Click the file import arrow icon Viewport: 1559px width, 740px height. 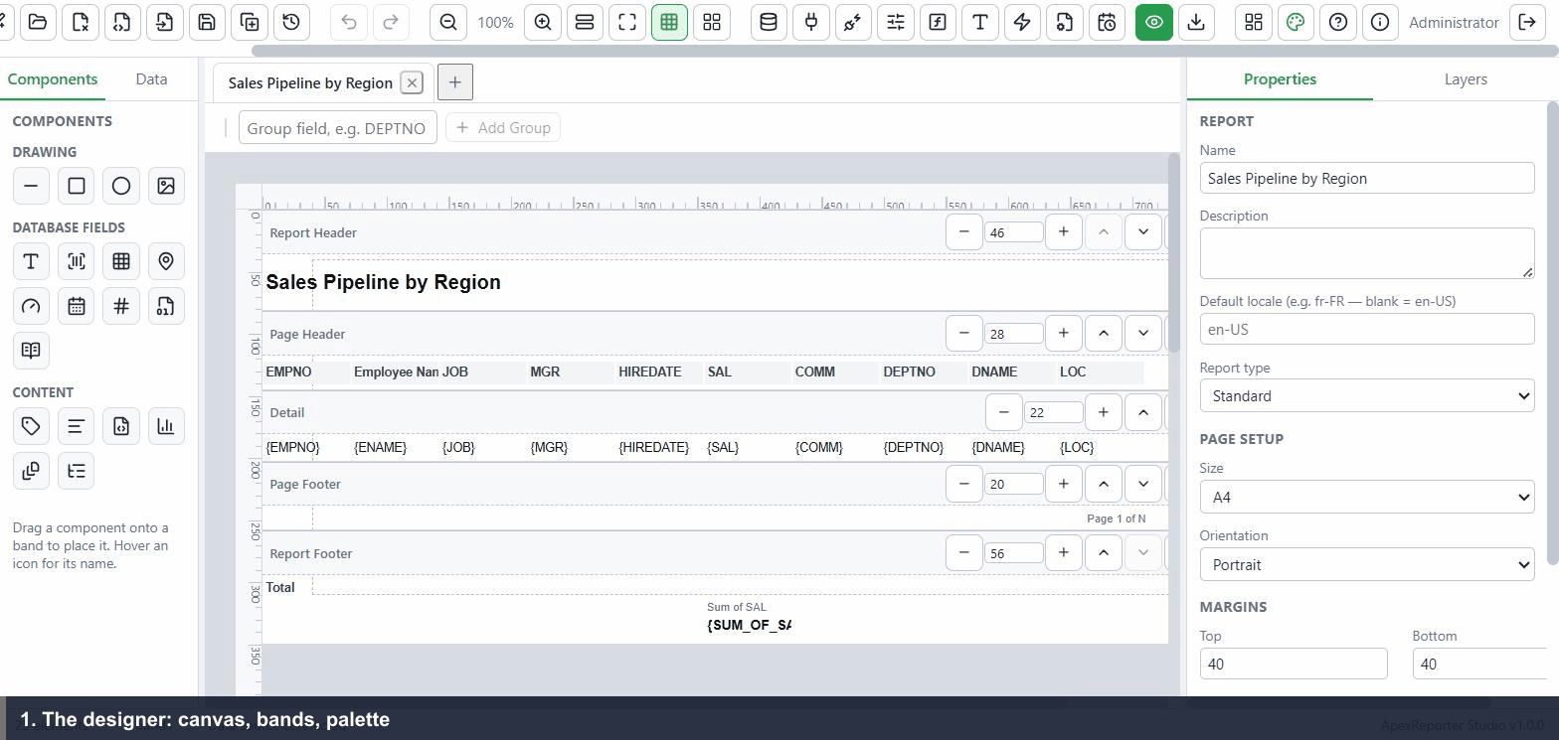165,22
